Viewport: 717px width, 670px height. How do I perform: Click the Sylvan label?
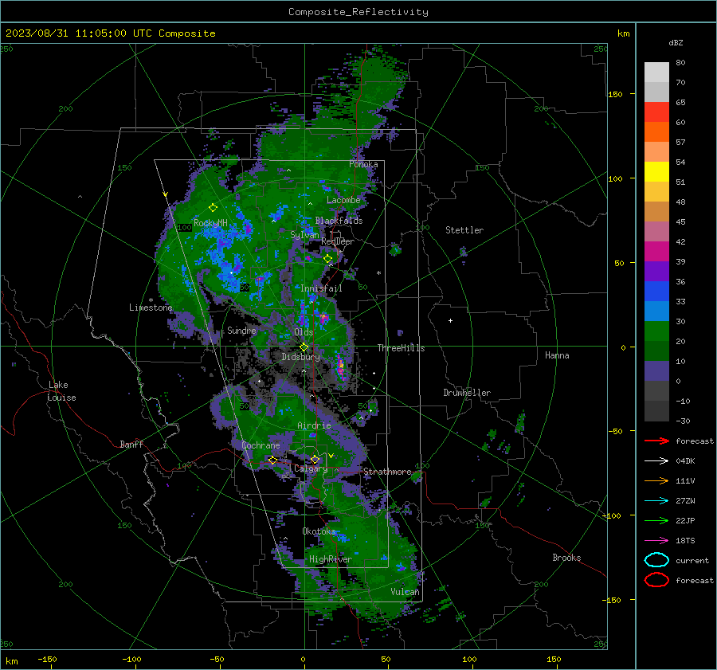click(x=304, y=235)
